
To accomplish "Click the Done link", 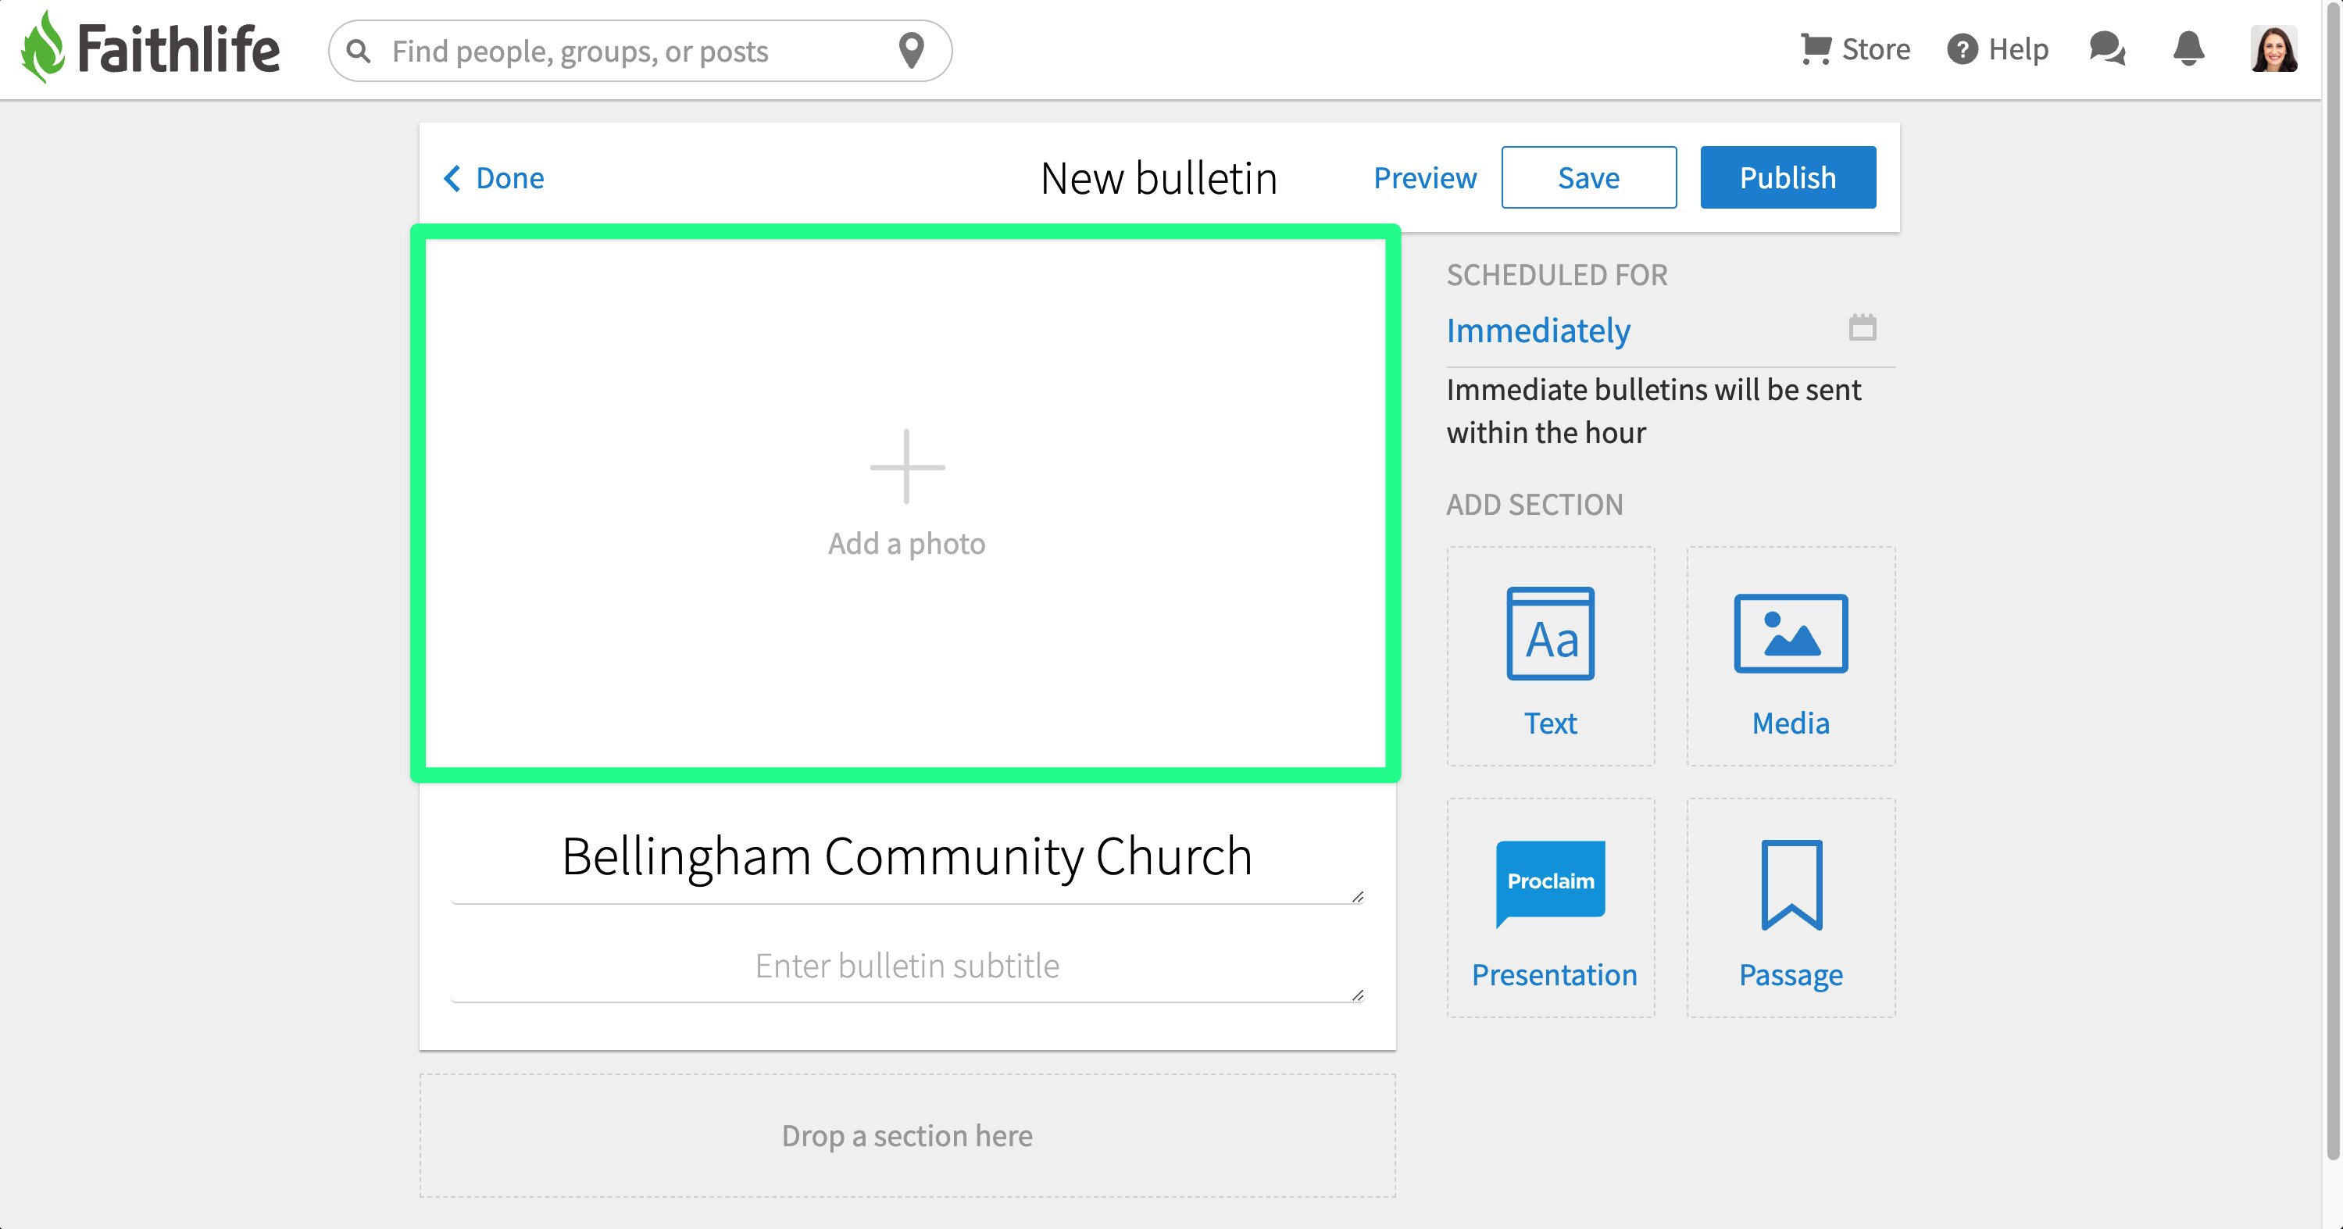I will (x=509, y=177).
